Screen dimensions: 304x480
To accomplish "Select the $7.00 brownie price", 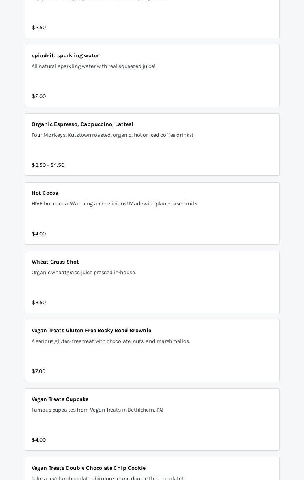I will pos(38,371).
